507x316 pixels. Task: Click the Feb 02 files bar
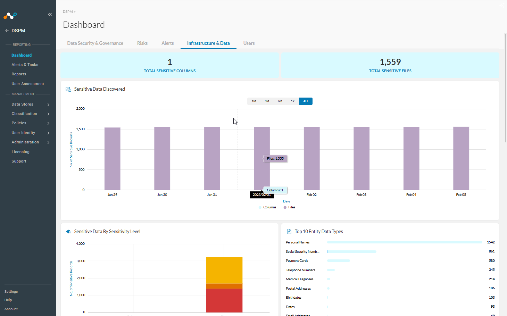(x=311, y=158)
